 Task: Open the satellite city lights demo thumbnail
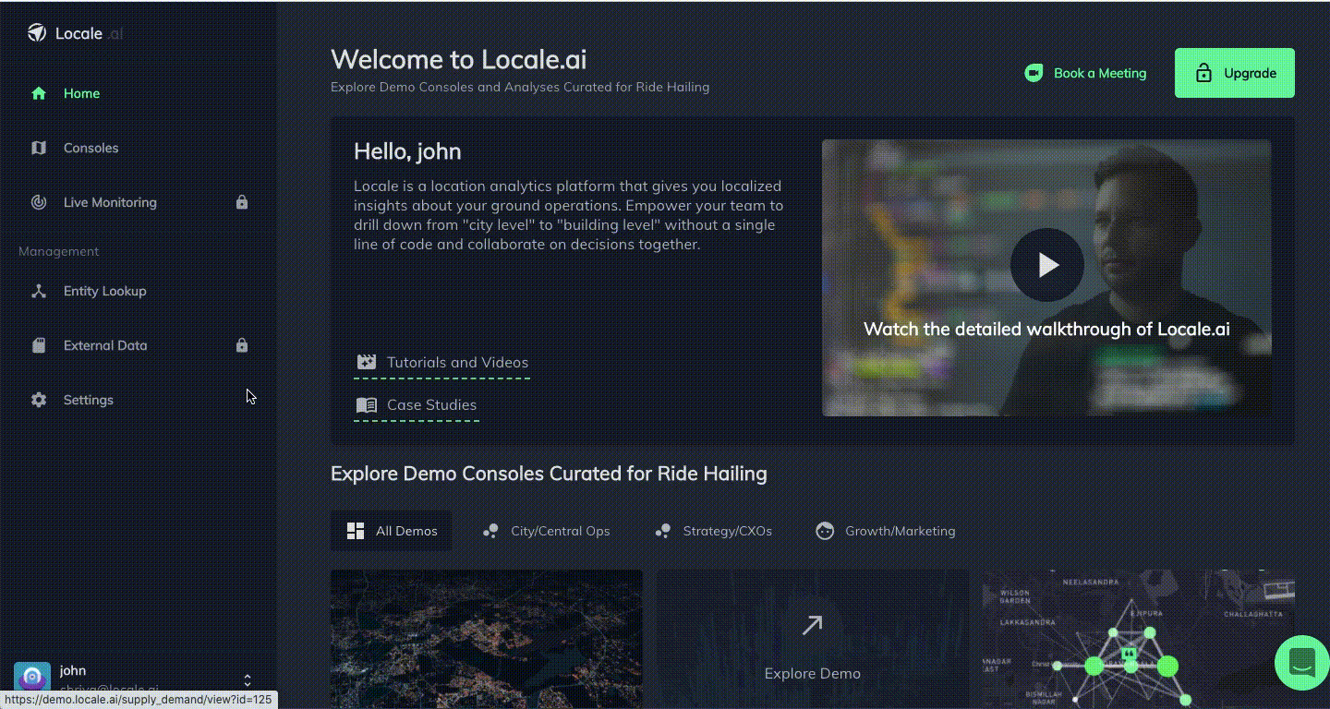point(487,639)
